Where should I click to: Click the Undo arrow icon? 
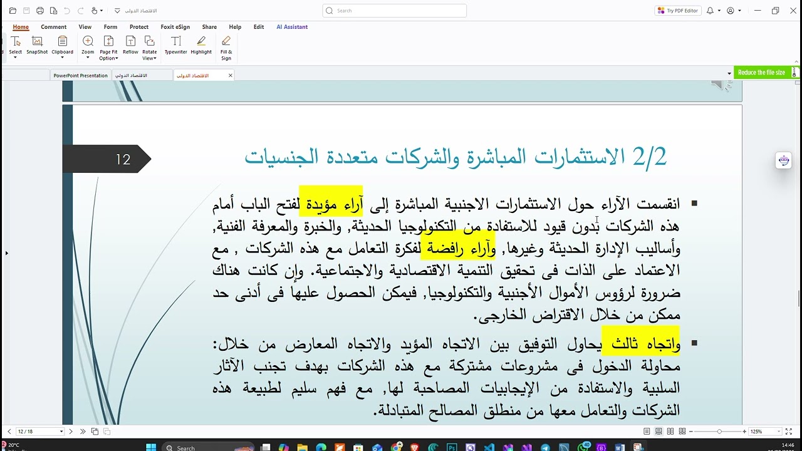(x=67, y=11)
